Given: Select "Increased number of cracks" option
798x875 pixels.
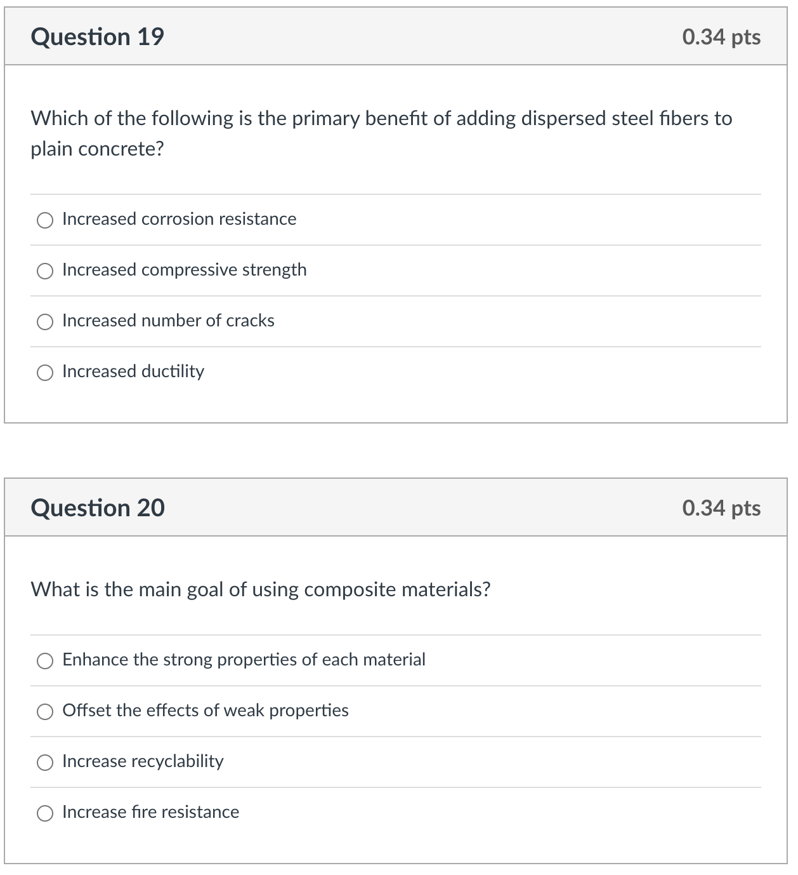Looking at the screenshot, I should pos(45,322).
